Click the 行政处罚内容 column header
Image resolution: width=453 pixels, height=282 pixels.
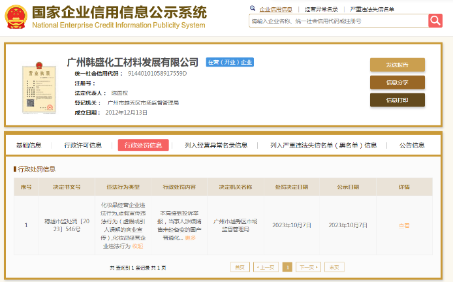(179, 187)
